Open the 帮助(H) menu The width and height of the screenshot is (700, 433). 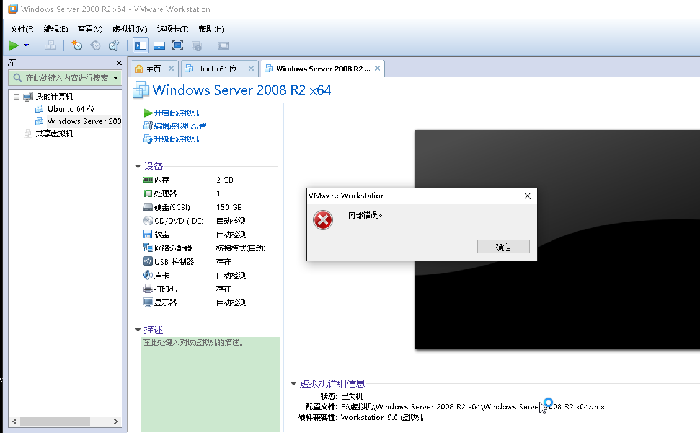click(211, 29)
